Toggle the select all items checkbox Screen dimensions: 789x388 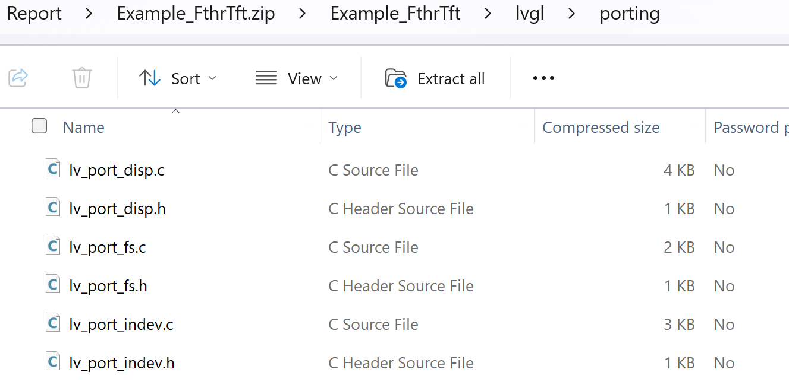point(39,126)
